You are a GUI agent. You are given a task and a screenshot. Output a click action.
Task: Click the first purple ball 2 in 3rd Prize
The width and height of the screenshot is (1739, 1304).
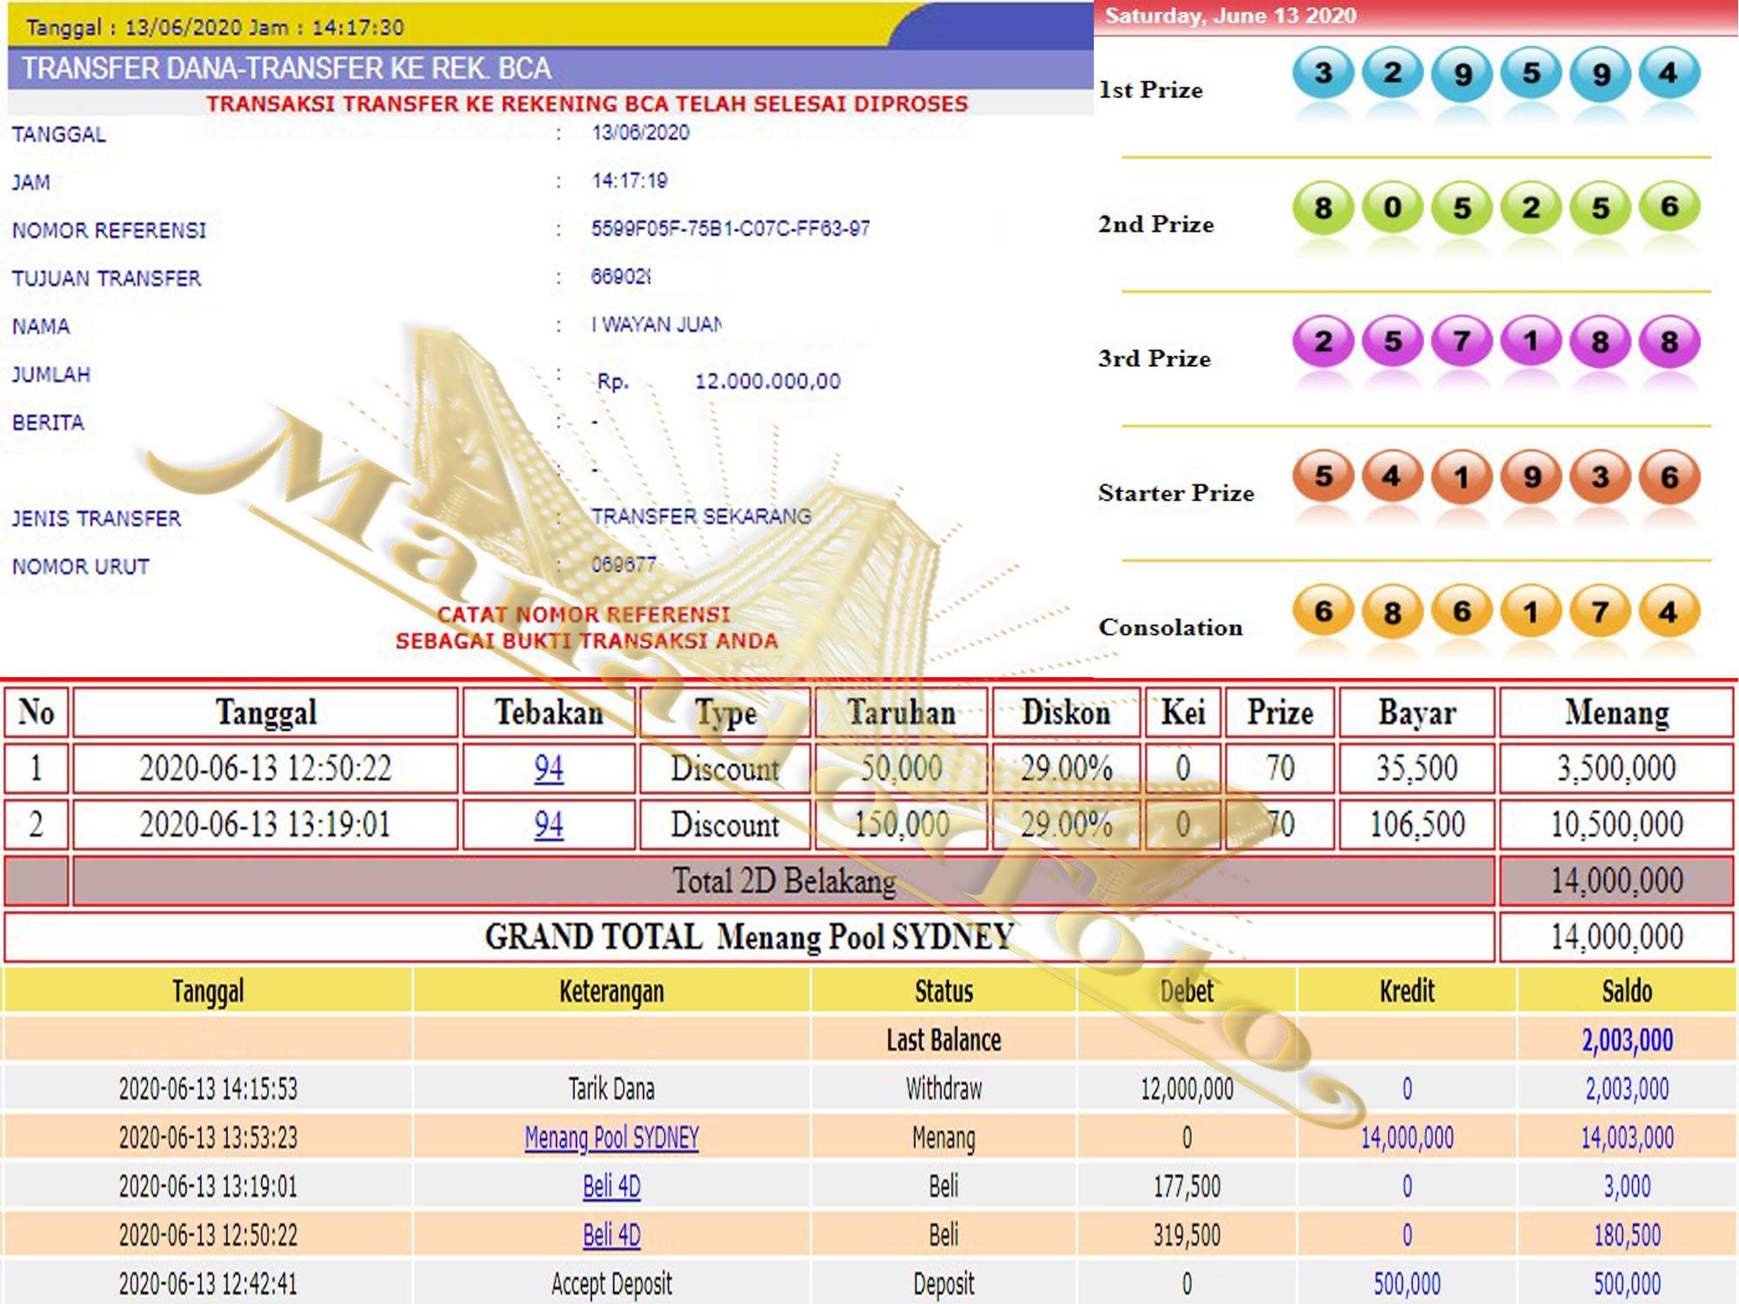[x=1323, y=342]
